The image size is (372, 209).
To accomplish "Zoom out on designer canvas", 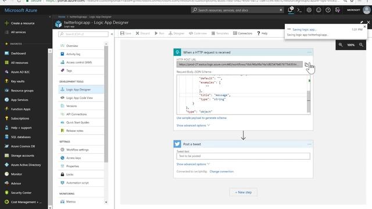I will [361, 45].
